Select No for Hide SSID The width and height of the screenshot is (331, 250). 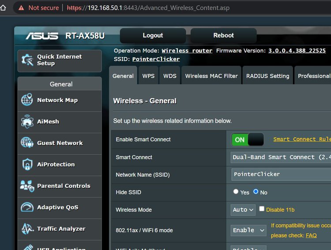coord(256,191)
